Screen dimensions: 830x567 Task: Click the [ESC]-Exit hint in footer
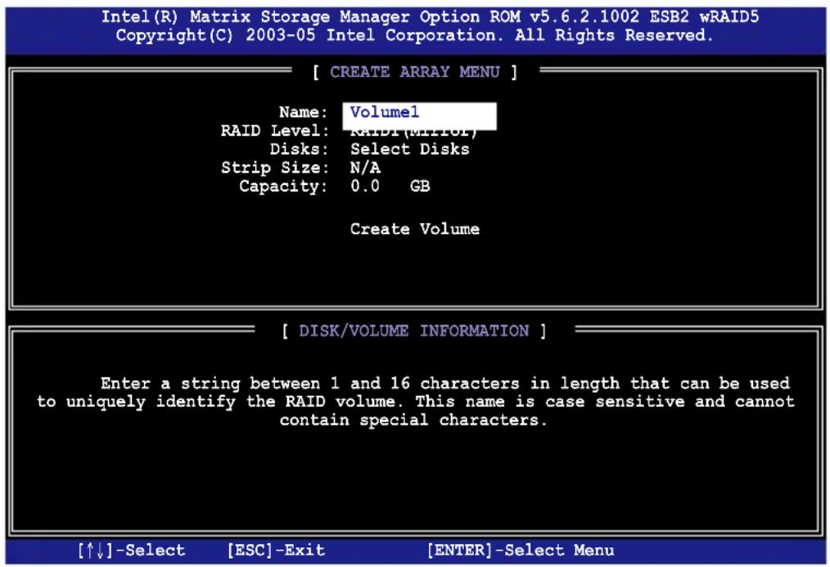tap(276, 550)
